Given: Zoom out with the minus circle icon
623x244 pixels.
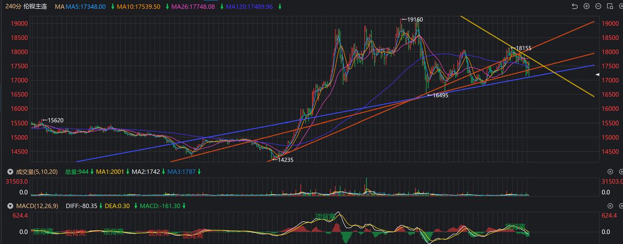Looking at the screenshot, I should click(x=598, y=6).
